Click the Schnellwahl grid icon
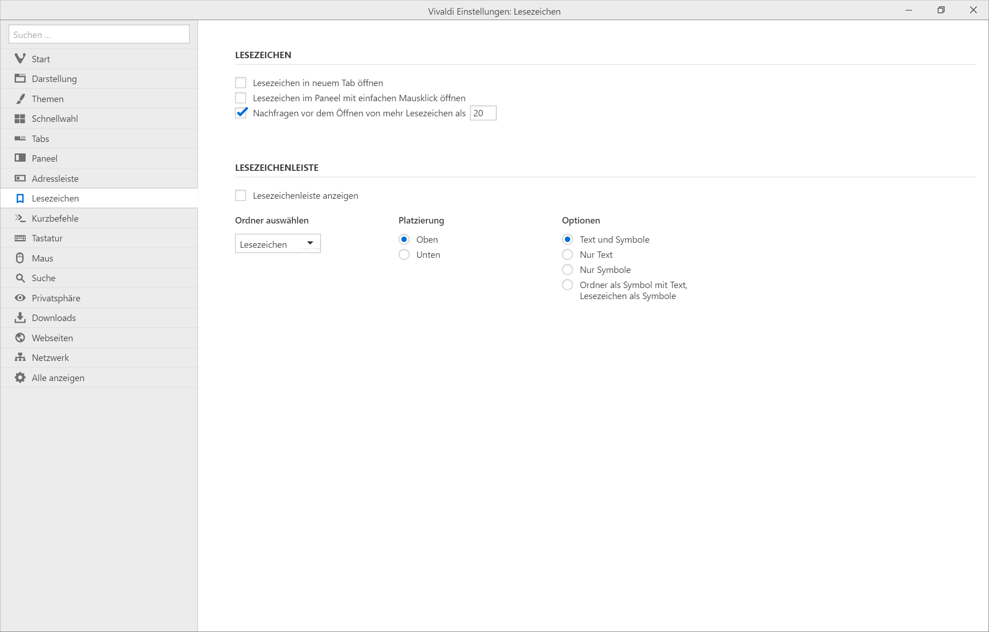989x632 pixels. click(20, 119)
